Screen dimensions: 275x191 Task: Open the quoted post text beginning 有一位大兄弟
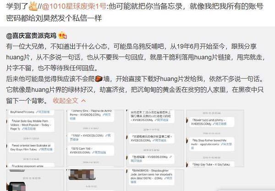pyautogui.click(x=135, y=74)
